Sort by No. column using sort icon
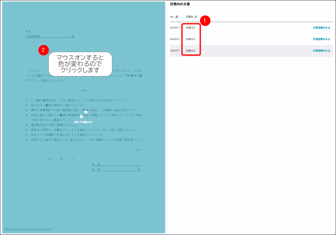This screenshot has height=235, width=336. (x=177, y=17)
